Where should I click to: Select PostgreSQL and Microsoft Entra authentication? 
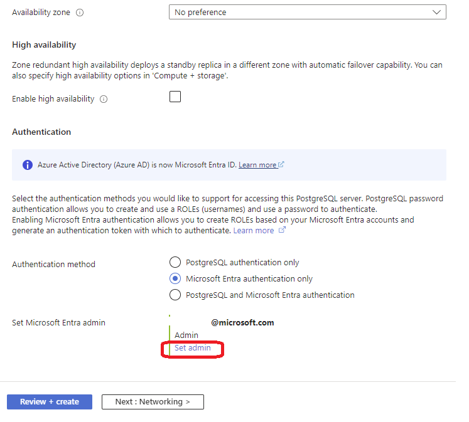(x=175, y=295)
